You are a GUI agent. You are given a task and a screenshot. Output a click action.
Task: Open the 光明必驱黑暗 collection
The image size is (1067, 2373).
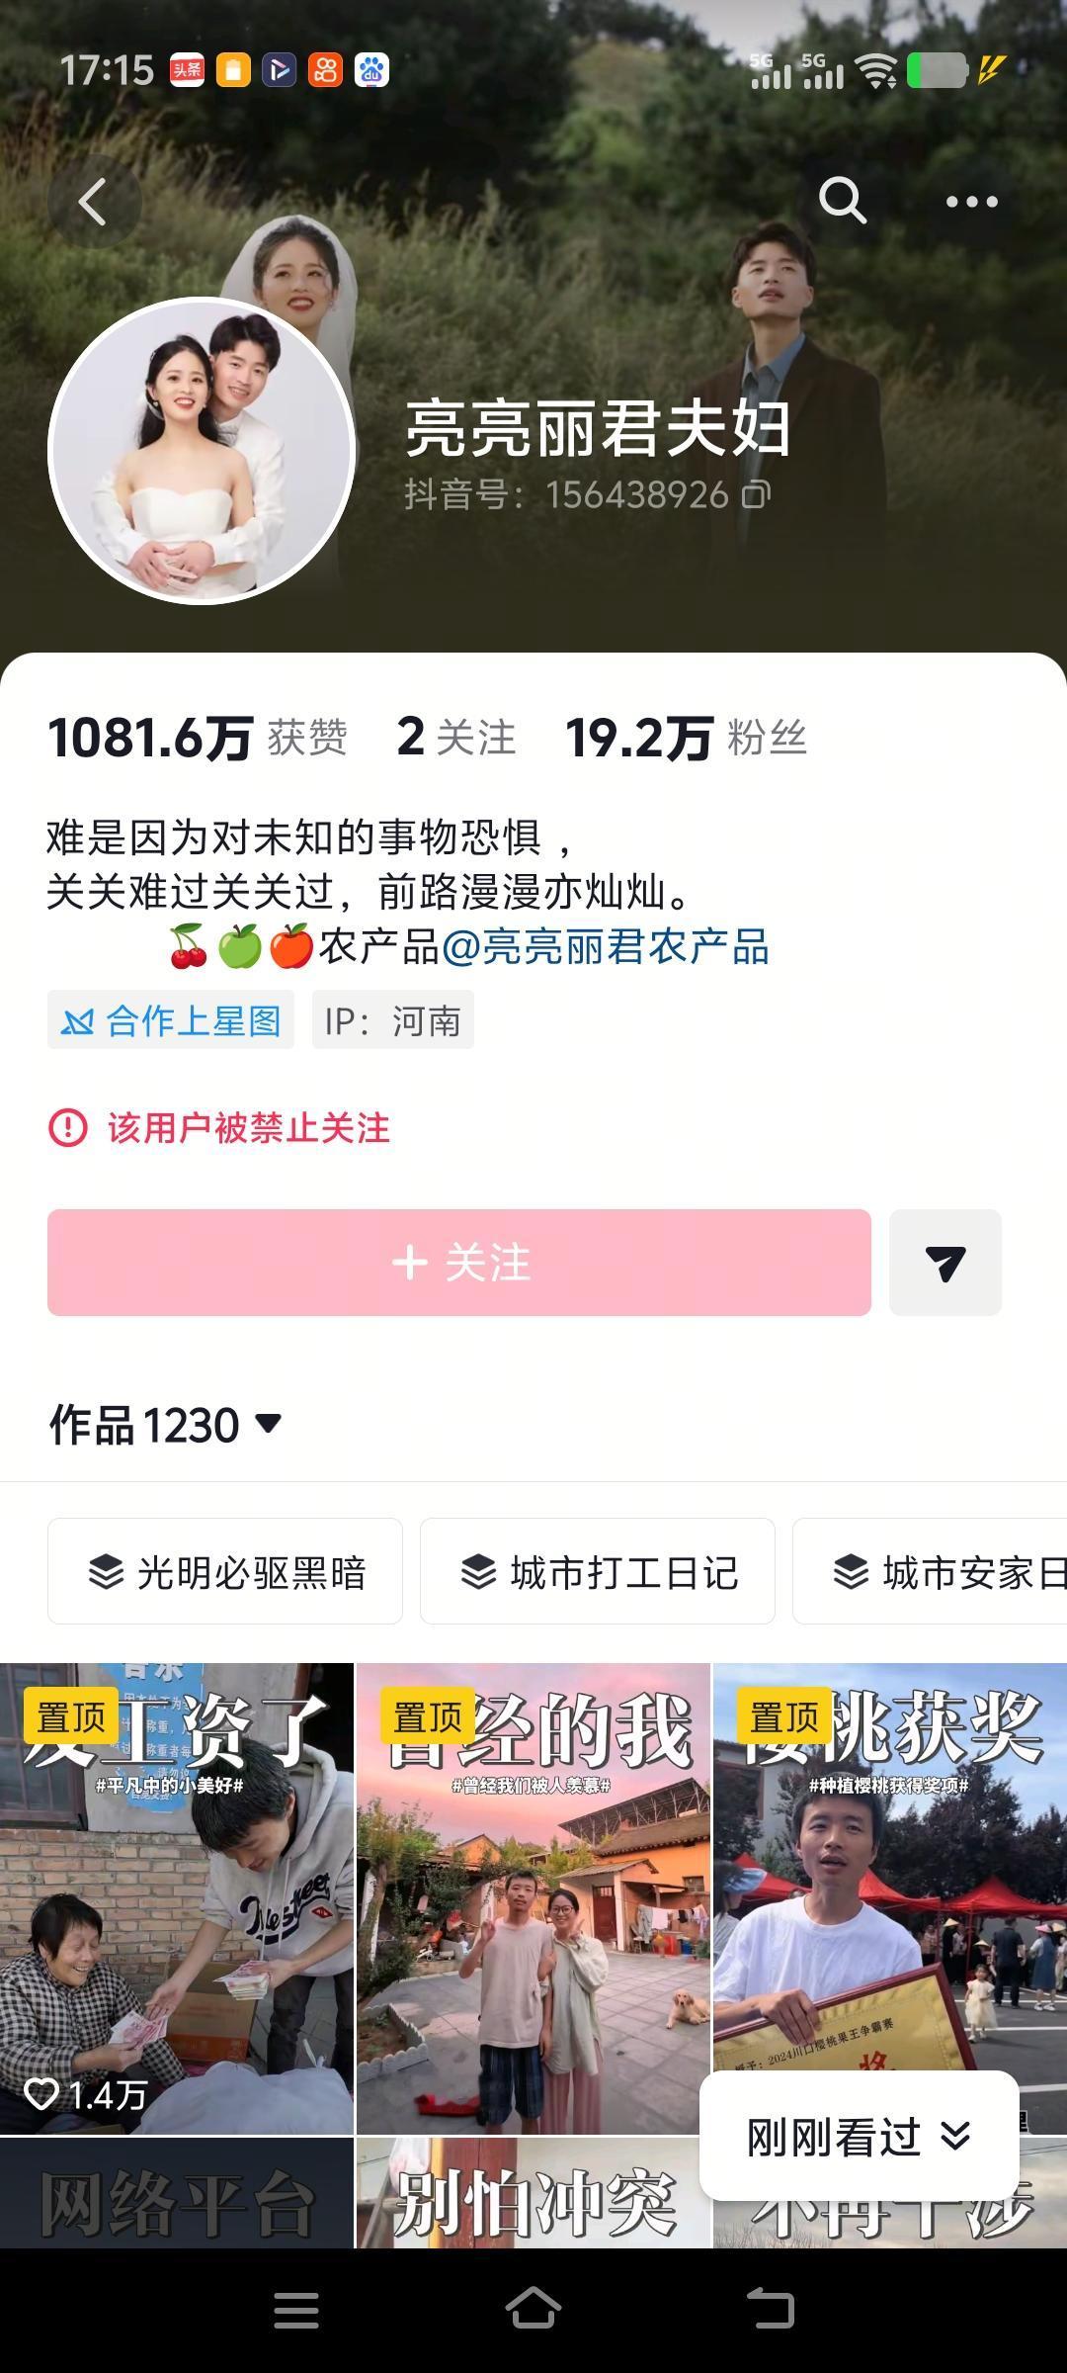(225, 1571)
